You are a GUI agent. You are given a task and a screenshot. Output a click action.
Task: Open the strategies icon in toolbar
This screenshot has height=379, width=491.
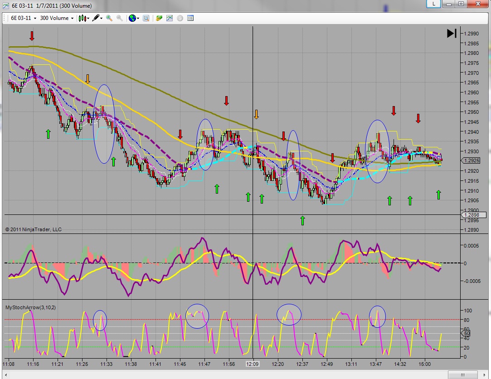pos(159,18)
